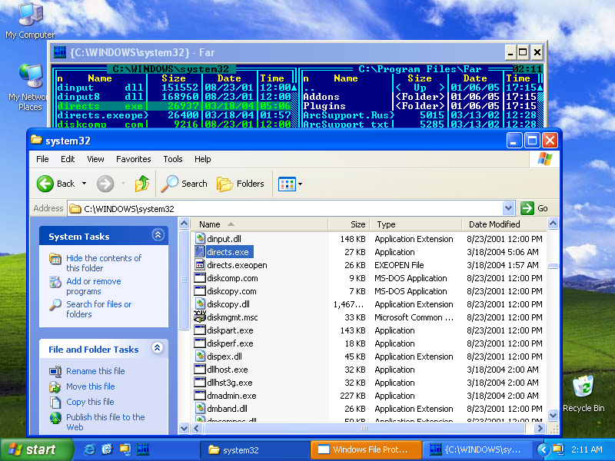Click Rename this file link
615x461 pixels.
pyautogui.click(x=95, y=371)
